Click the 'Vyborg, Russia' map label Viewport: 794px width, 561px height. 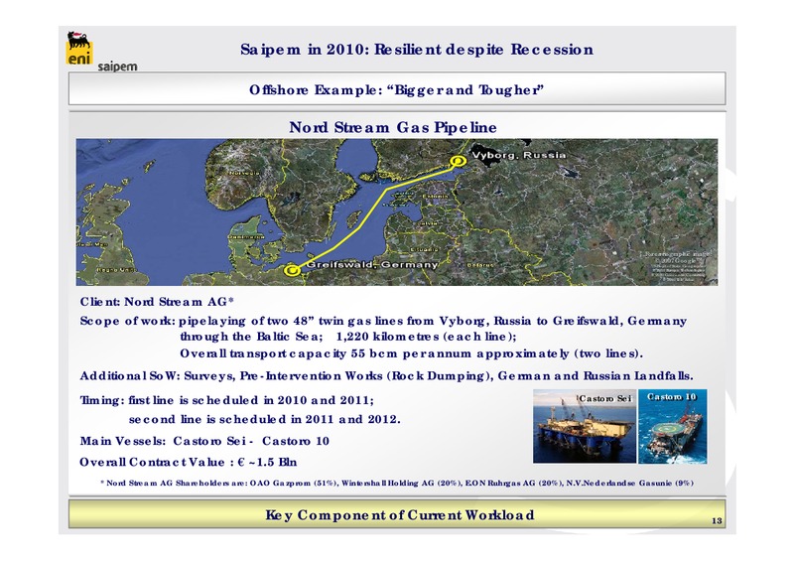518,155
